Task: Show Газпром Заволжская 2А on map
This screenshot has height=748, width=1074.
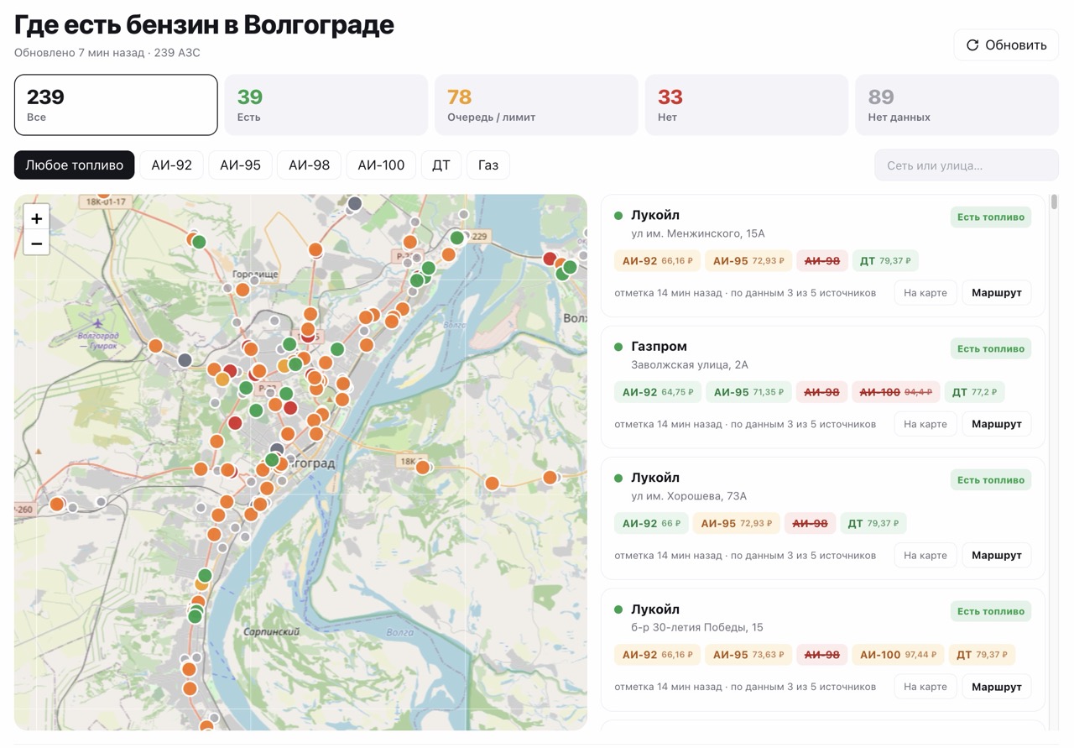Action: (x=925, y=424)
